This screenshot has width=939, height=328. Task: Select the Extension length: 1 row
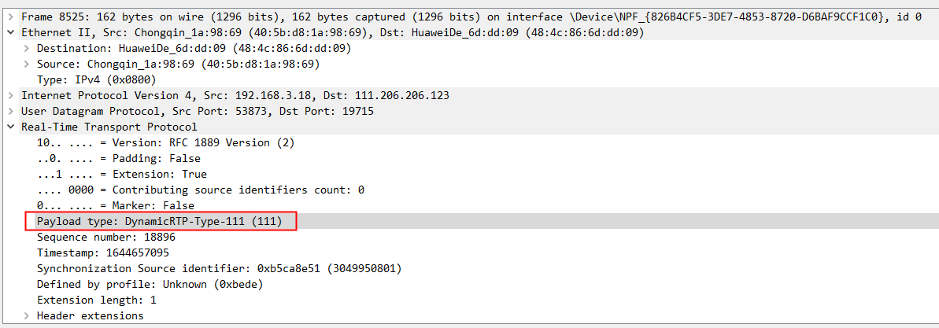tap(96, 300)
